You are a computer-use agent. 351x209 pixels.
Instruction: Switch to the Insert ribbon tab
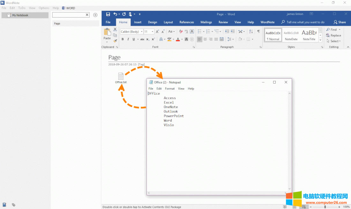click(138, 22)
